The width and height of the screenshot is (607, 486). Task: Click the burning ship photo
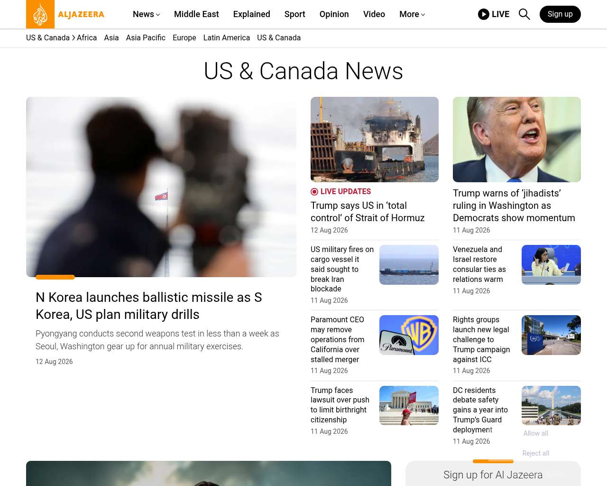(x=375, y=140)
